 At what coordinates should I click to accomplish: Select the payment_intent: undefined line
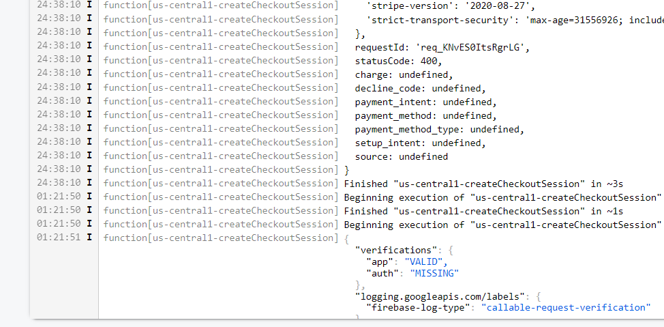(426, 102)
